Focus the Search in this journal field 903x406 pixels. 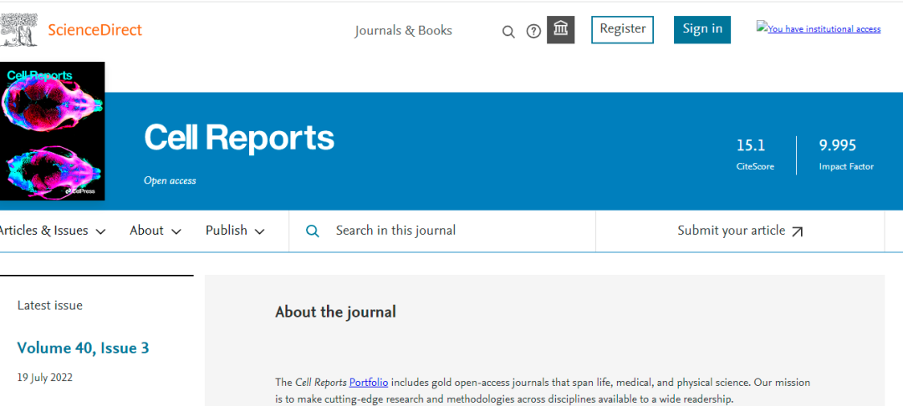coord(451,231)
